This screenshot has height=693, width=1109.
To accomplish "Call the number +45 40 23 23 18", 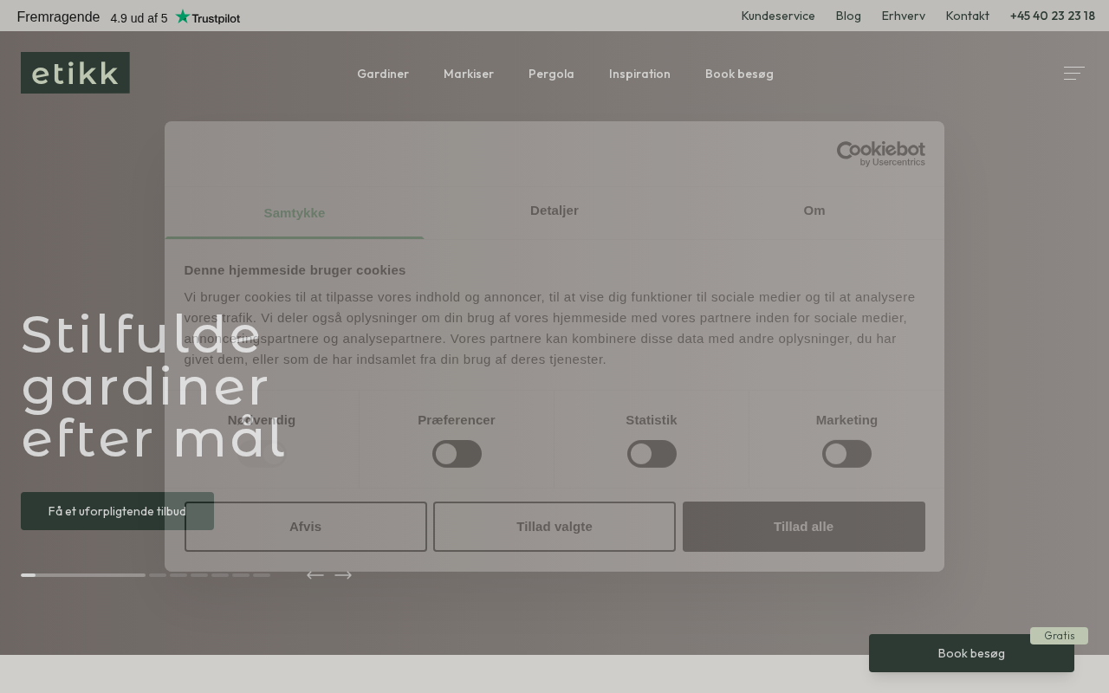I will [x=1053, y=16].
